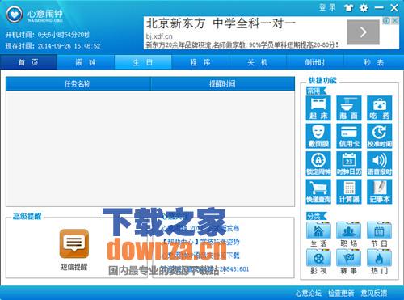Switch to the 程序 program tab

pos(200,62)
